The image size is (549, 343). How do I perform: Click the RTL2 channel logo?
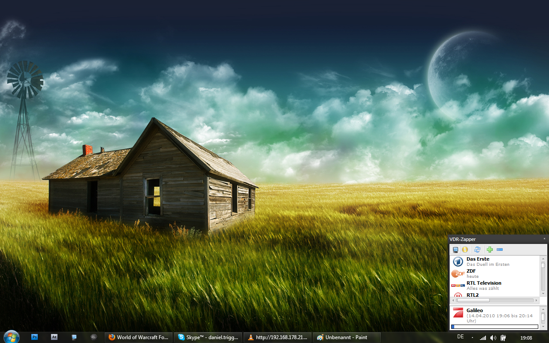(x=458, y=295)
